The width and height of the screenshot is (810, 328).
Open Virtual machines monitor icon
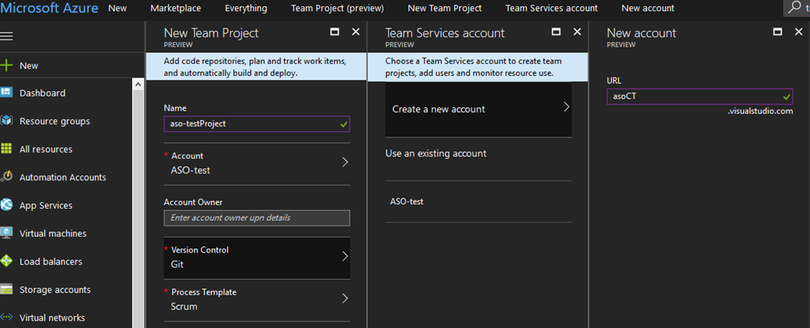[7, 233]
